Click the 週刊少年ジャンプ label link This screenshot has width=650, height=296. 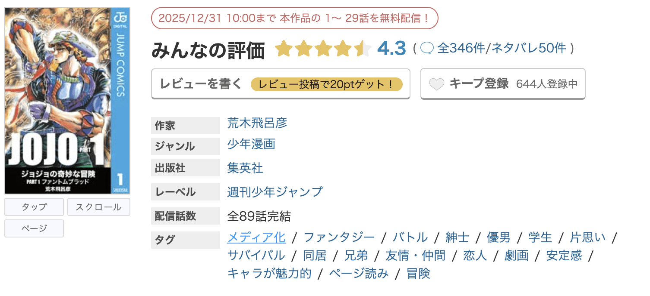point(275,192)
